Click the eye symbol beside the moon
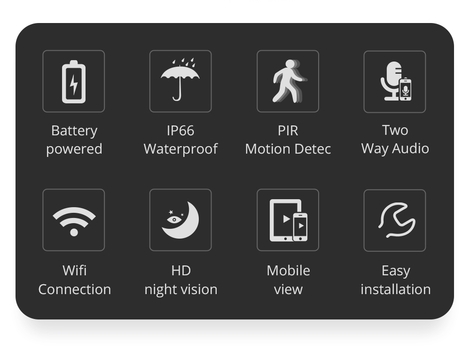This screenshot has width=470, height=350. [x=174, y=220]
